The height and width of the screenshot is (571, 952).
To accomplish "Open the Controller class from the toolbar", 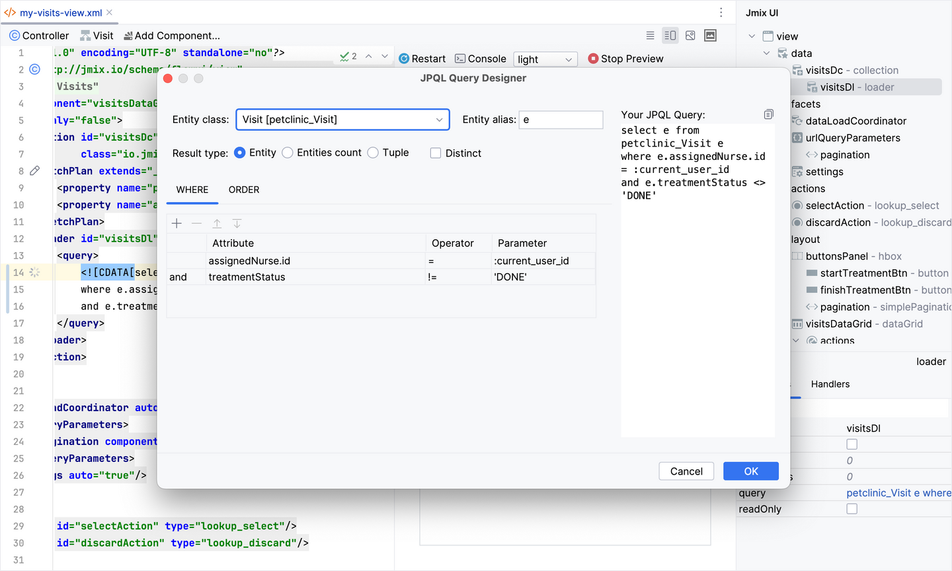I will pyautogui.click(x=39, y=36).
